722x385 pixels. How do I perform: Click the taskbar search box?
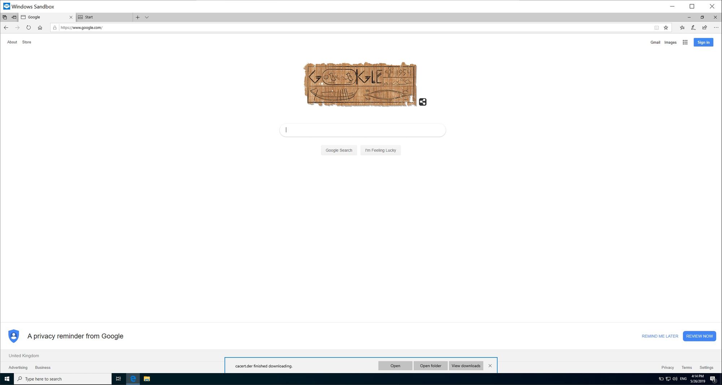pyautogui.click(x=63, y=379)
